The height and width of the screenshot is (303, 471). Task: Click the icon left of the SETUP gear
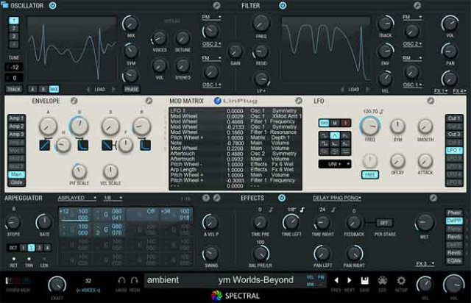click(x=383, y=281)
